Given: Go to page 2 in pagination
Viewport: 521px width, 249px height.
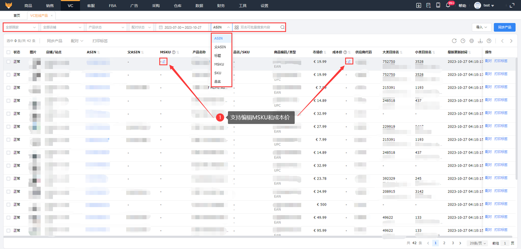Looking at the screenshot, I should pyautogui.click(x=444, y=243).
